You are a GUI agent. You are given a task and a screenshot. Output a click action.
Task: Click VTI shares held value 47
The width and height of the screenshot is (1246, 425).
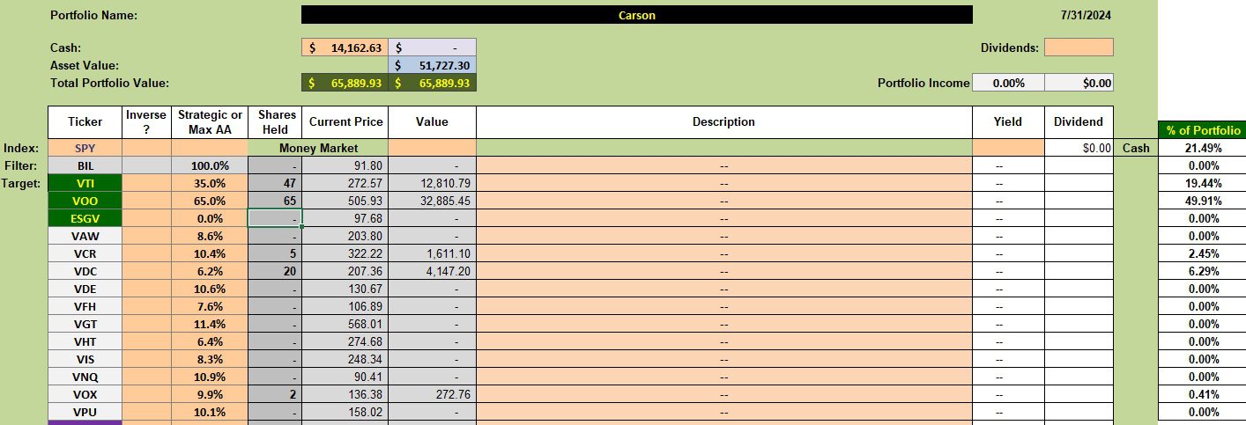click(x=275, y=183)
